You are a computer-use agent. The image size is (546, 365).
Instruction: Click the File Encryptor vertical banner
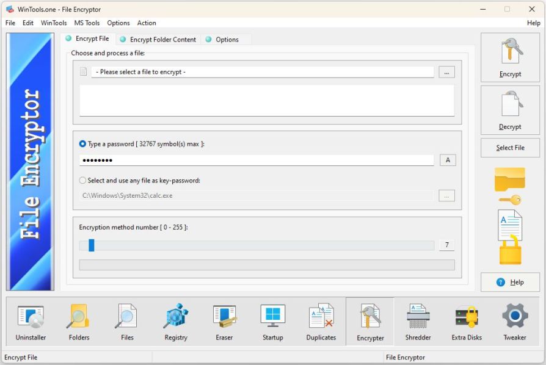coord(31,162)
